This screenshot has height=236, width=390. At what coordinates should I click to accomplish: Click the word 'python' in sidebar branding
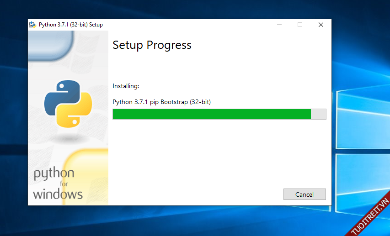pyautogui.click(x=53, y=173)
